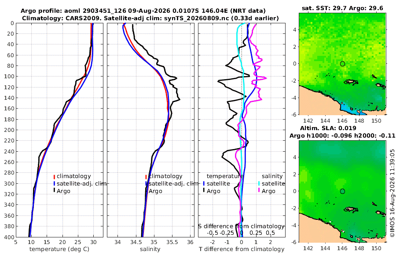Click the island near -2 latitude on SST map
The height and width of the screenshot is (255, 396).
coord(351,82)
